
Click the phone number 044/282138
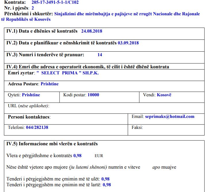(37, 127)
